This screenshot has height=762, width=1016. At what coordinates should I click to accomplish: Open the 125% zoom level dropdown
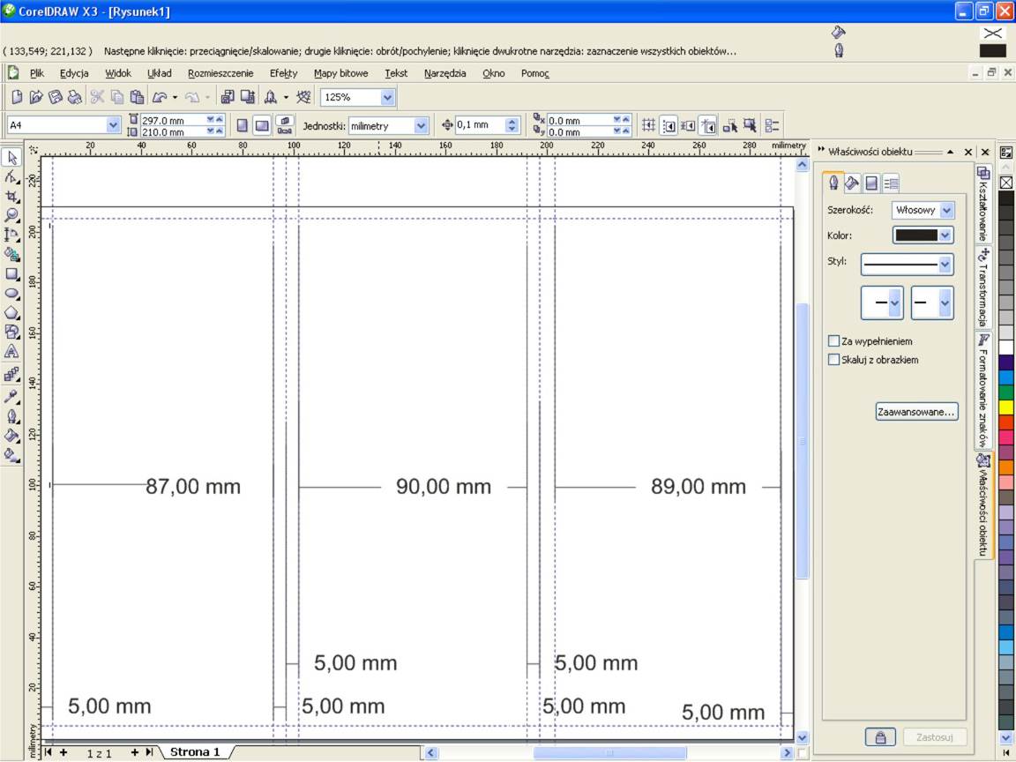[387, 97]
